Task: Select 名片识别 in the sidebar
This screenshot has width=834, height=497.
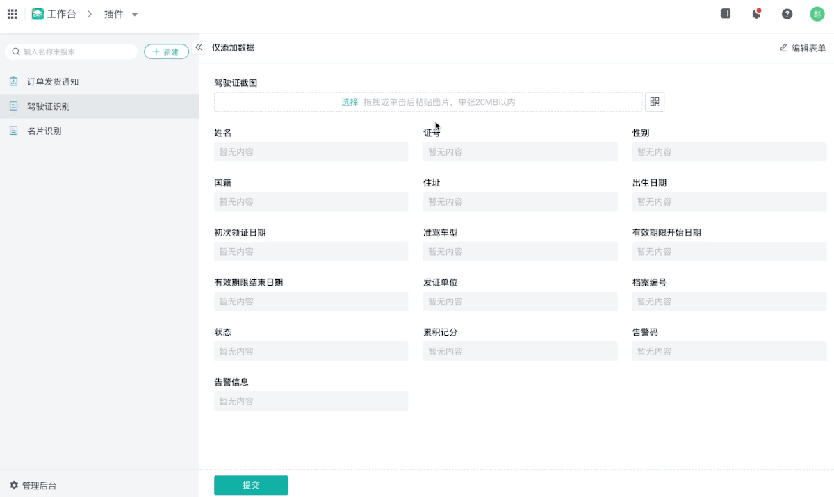Action: pos(44,131)
